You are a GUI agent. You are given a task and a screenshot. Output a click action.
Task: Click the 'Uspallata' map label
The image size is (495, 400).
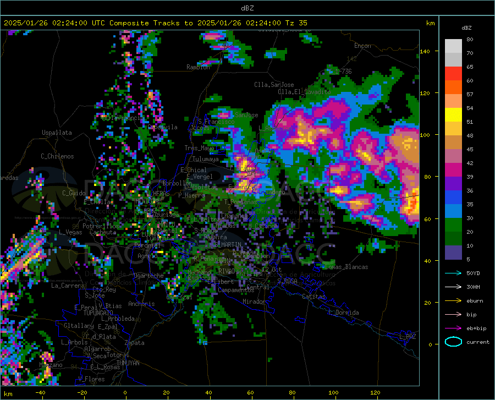click(x=57, y=133)
